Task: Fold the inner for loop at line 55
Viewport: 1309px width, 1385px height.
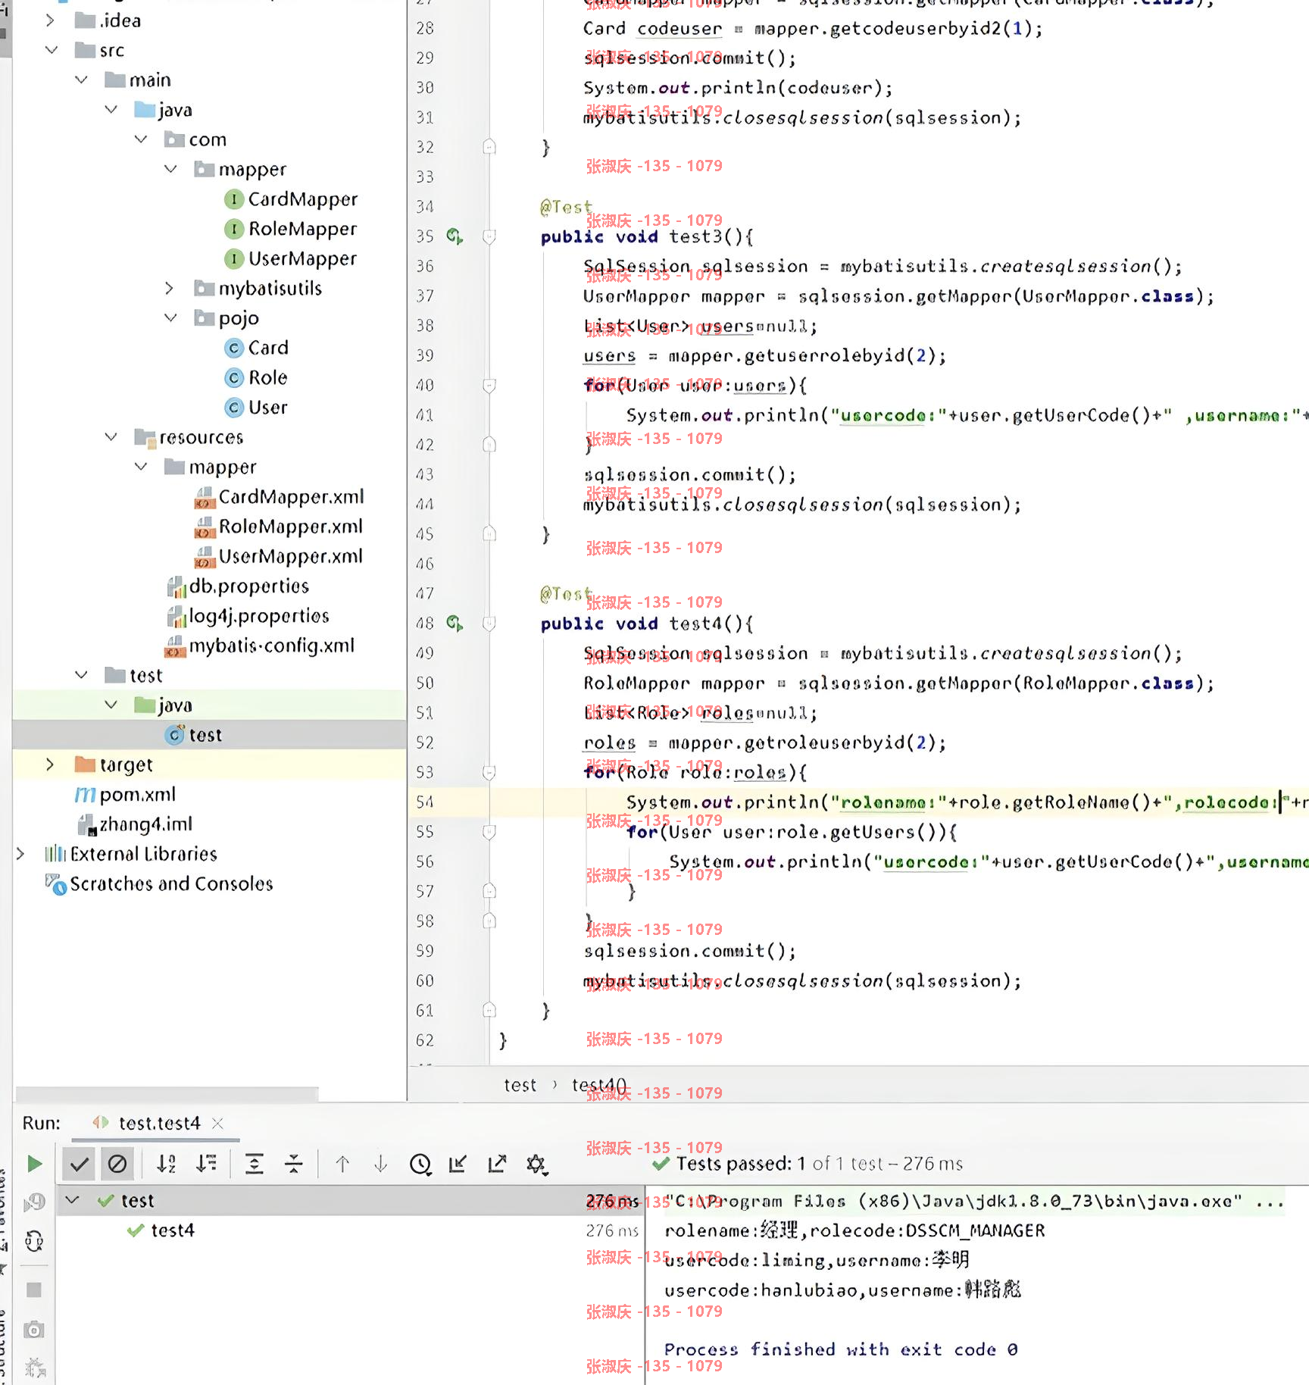Action: click(x=489, y=832)
